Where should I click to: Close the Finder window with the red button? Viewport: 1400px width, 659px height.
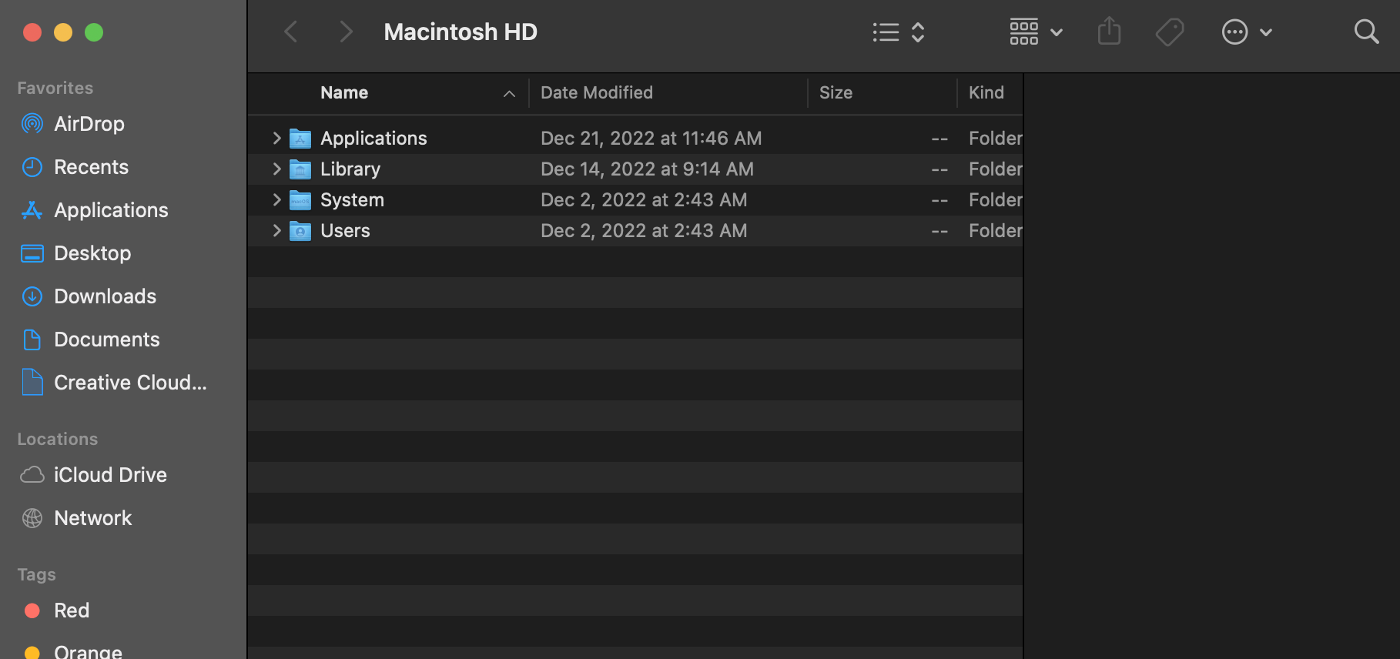pos(32,32)
